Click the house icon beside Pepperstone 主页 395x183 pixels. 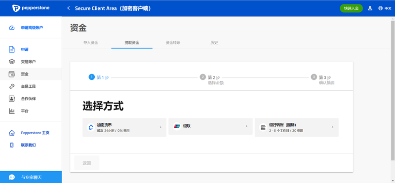click(12, 133)
